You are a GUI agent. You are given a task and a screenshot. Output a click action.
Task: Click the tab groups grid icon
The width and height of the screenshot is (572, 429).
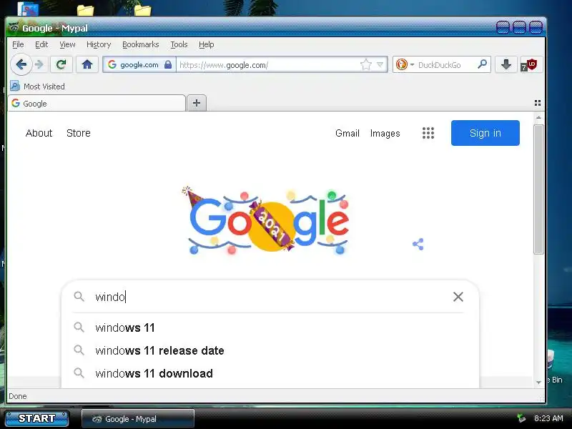[x=538, y=103]
